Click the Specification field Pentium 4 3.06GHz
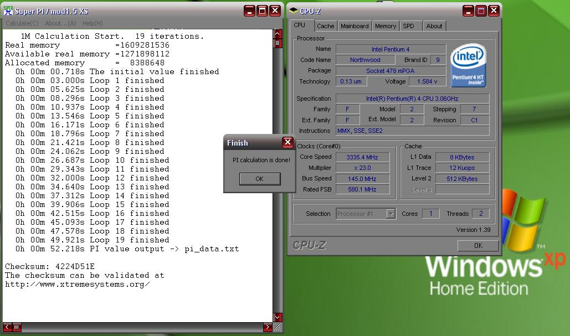The width and height of the screenshot is (570, 336). 412,99
